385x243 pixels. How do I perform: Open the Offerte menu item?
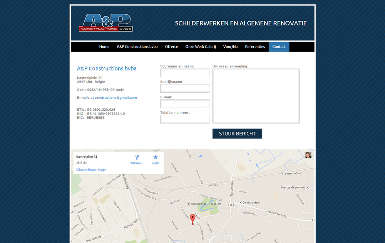171,47
